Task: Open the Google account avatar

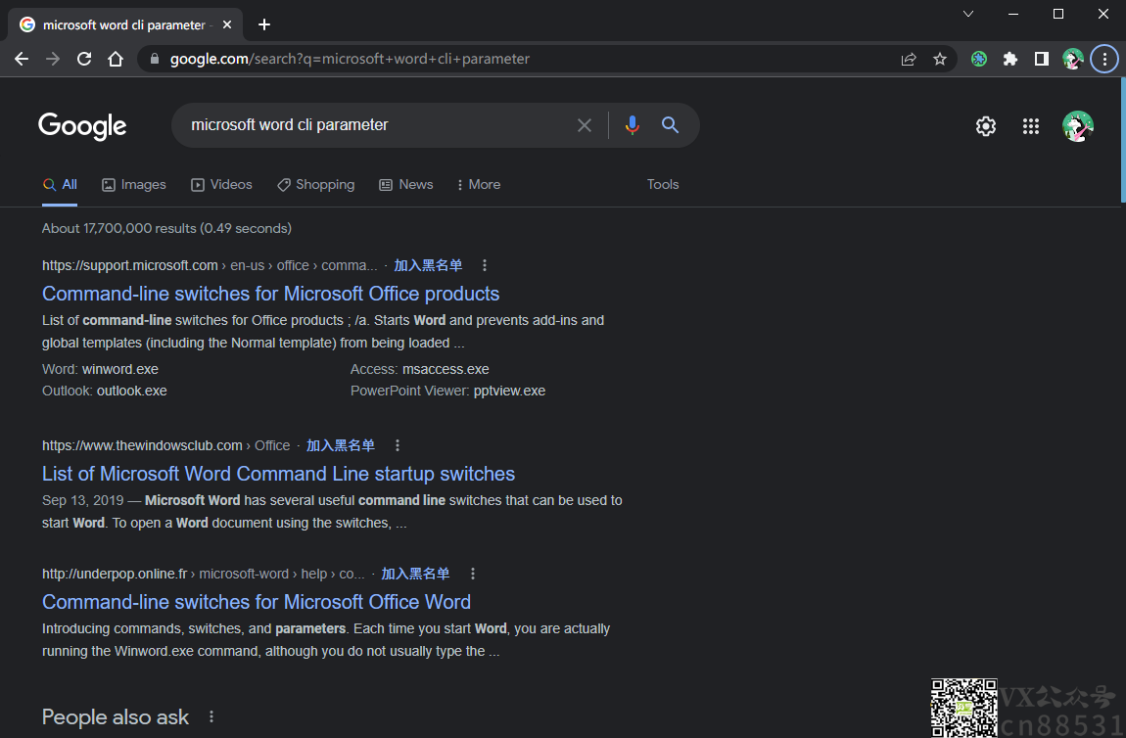Action: (1078, 126)
